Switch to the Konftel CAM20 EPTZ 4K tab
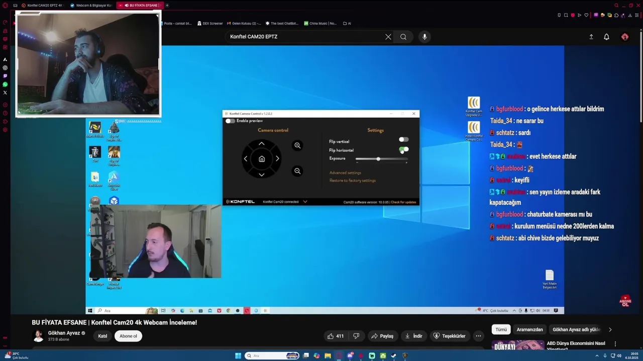The image size is (643, 361). tap(42, 6)
